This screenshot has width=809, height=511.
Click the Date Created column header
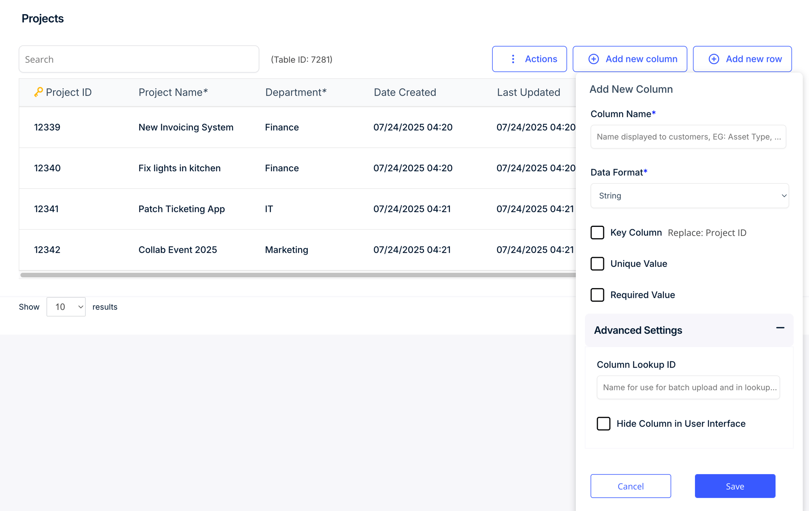click(x=405, y=92)
